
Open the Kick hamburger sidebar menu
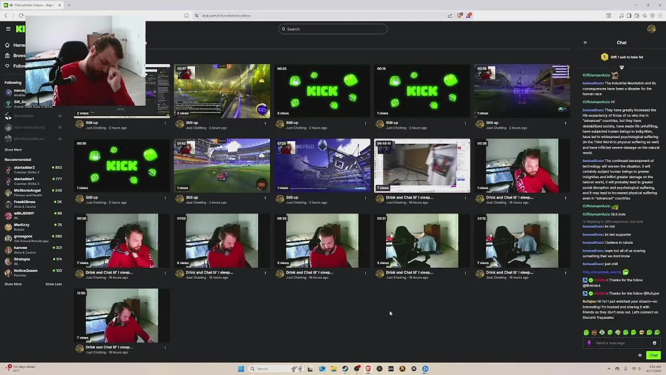pos(8,29)
